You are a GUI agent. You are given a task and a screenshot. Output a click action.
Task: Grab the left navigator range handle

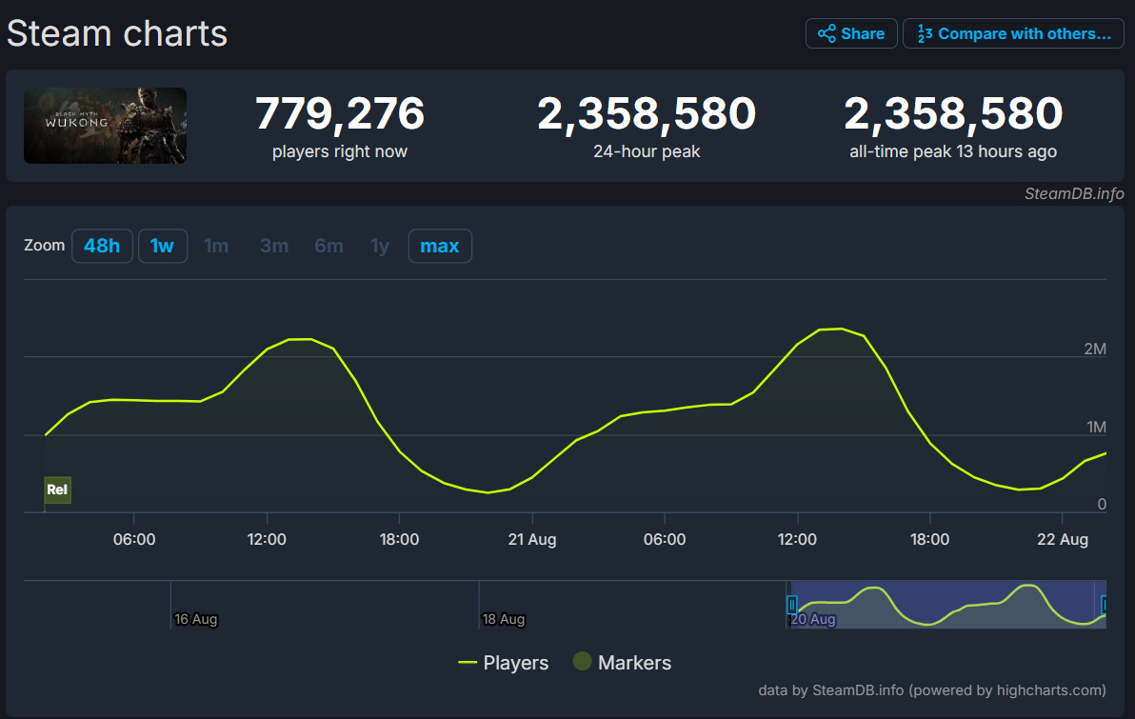792,605
